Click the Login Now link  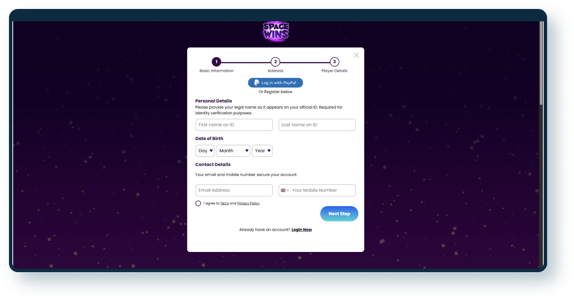point(302,230)
